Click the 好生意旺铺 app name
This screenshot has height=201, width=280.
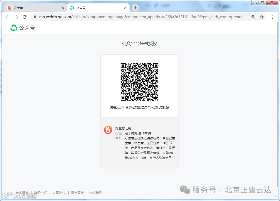click(123, 128)
